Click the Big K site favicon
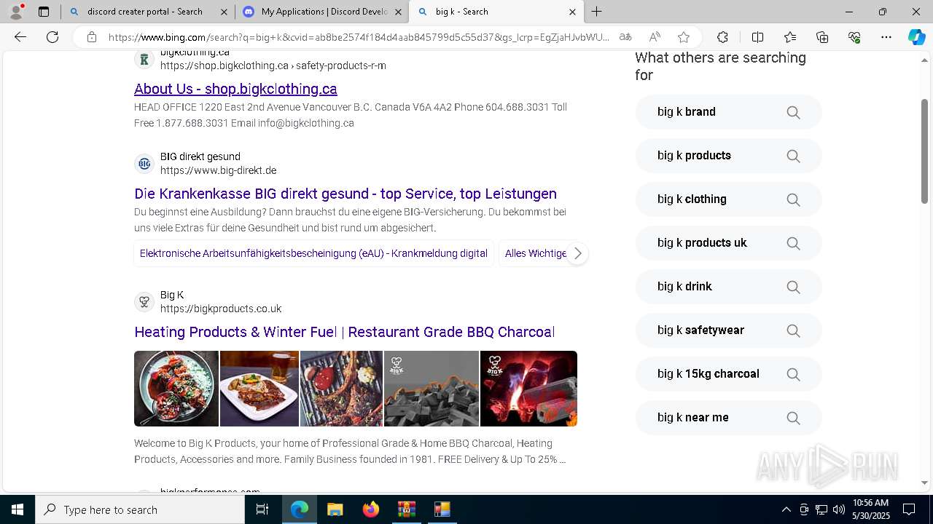This screenshot has height=524, width=933. [144, 301]
